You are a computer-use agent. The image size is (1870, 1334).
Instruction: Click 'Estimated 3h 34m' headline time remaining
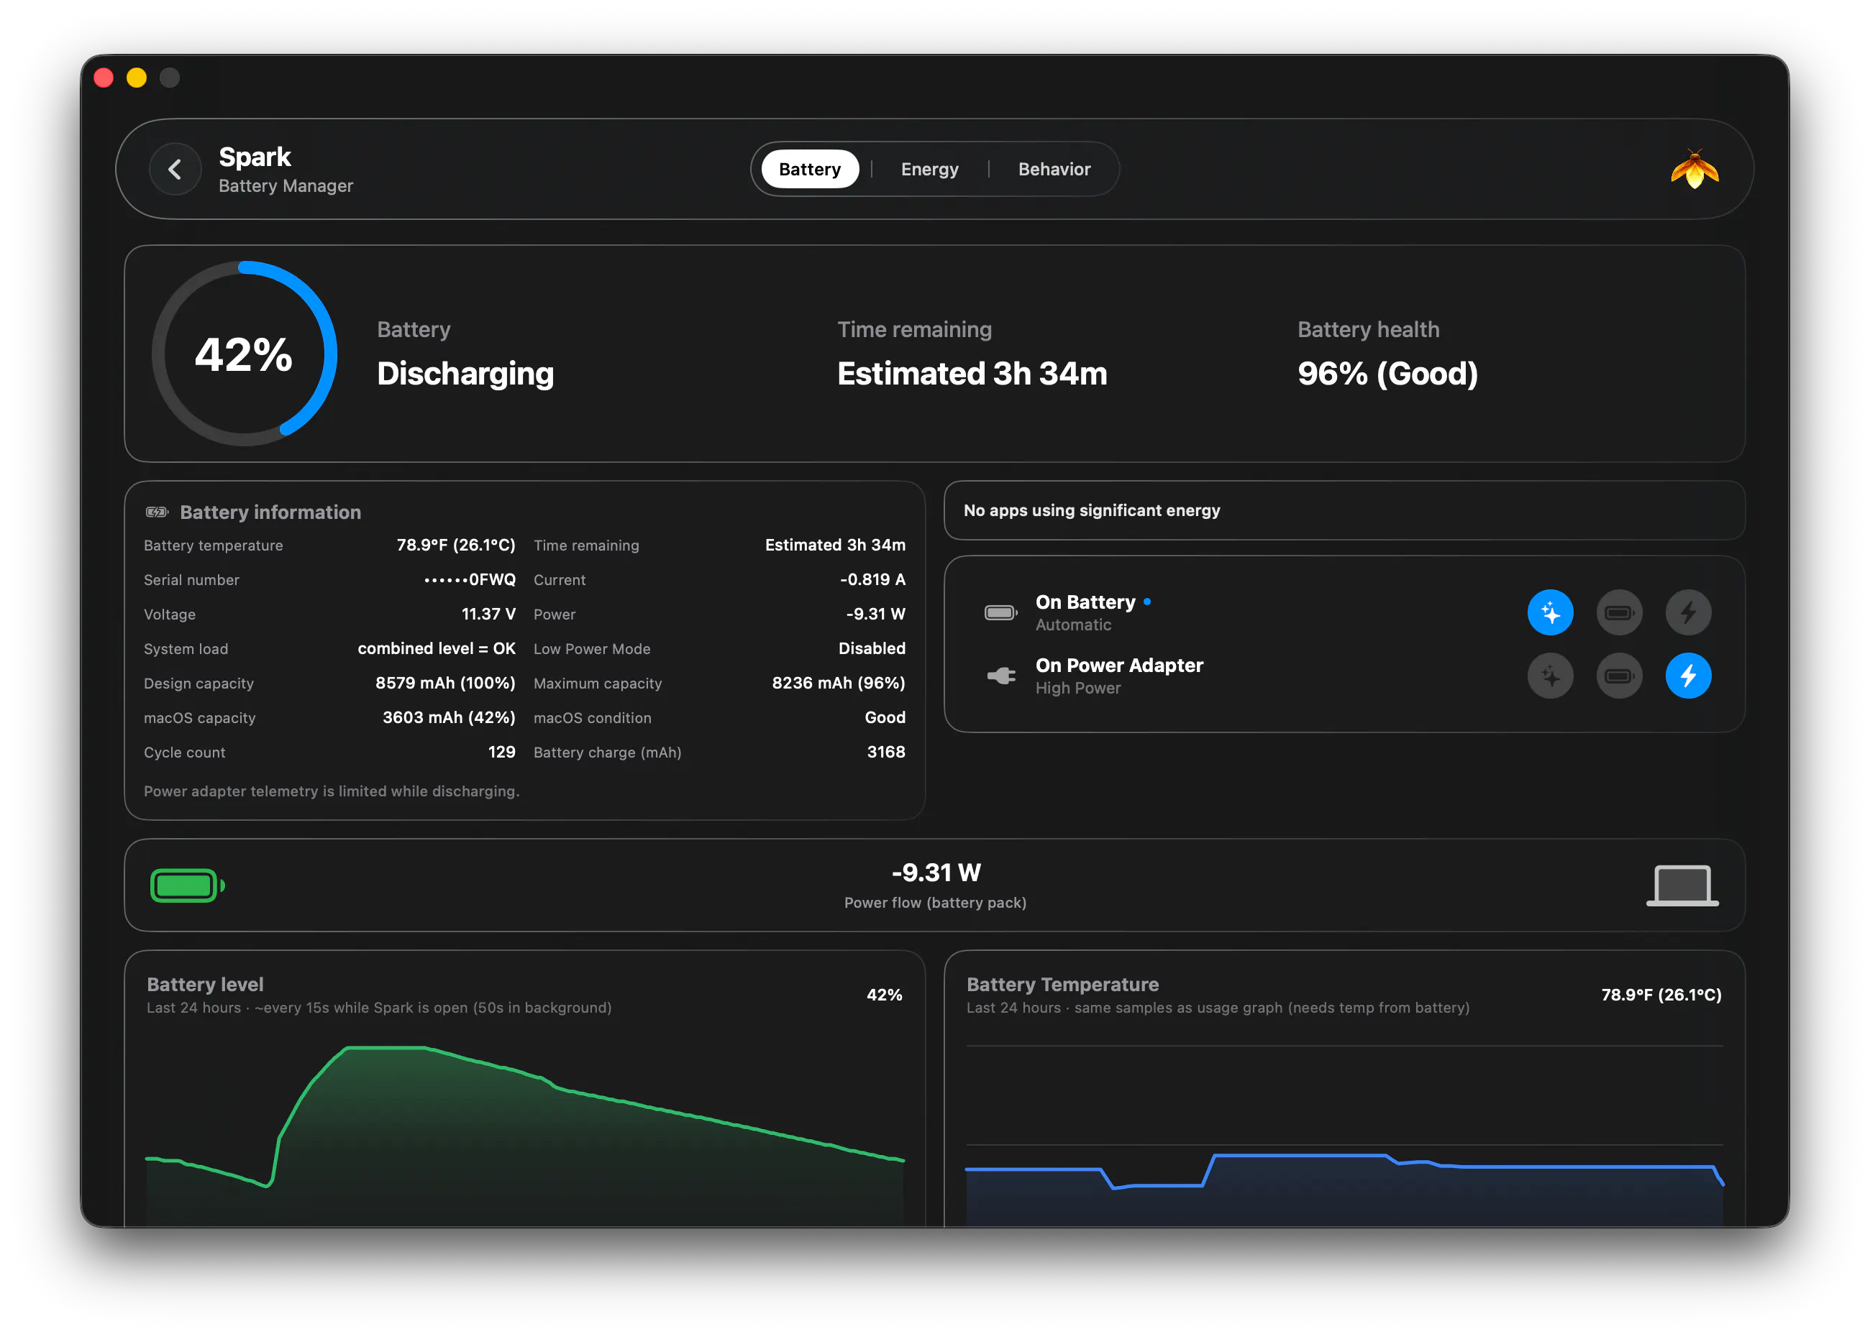tap(972, 374)
